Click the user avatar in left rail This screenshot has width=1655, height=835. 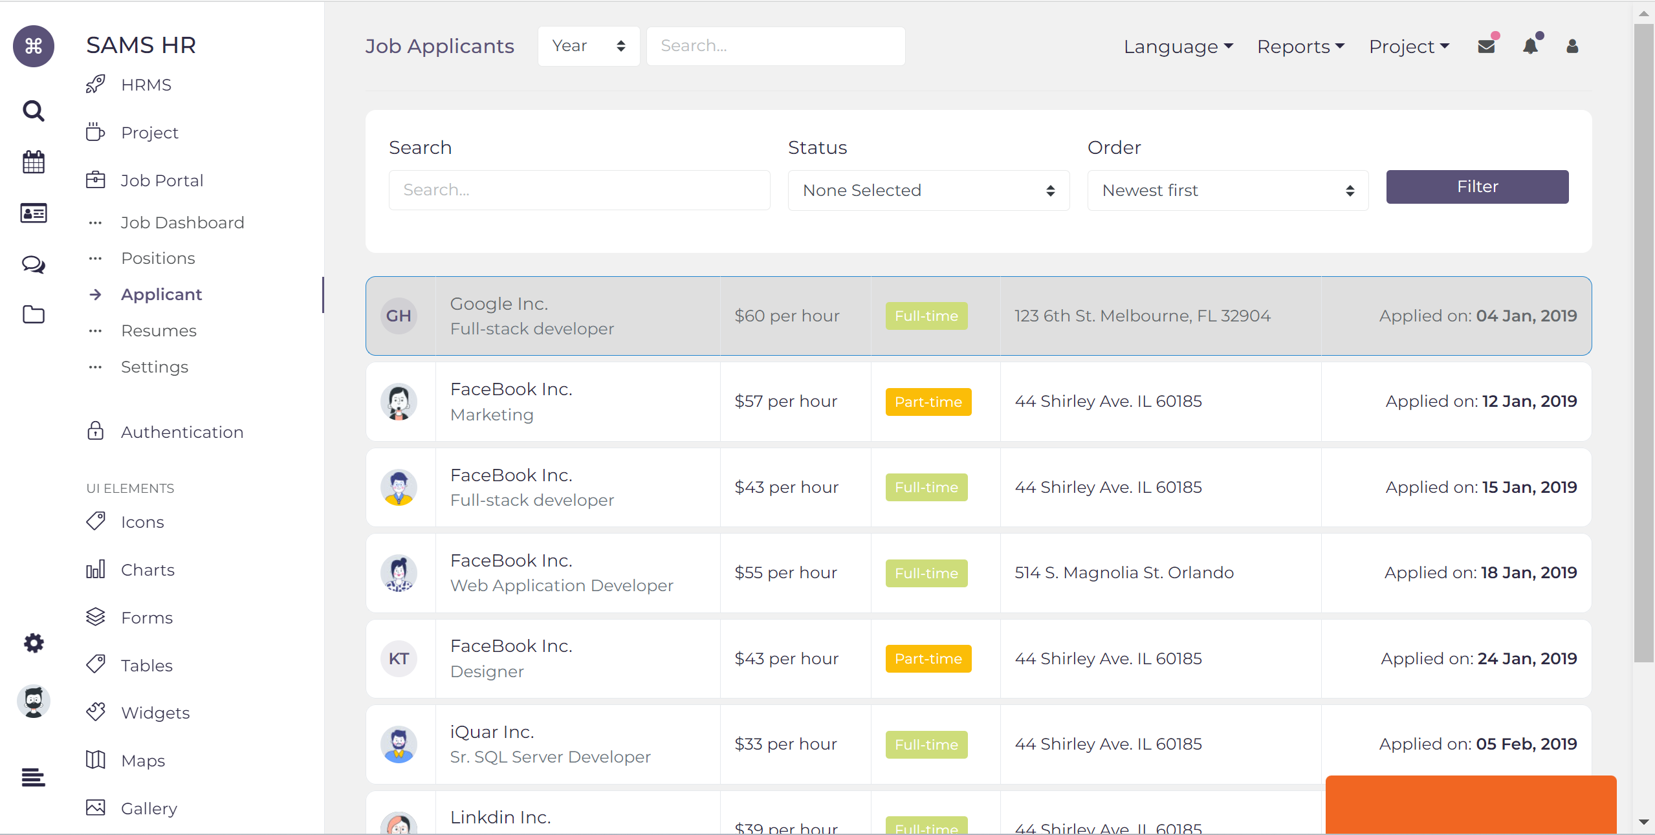(x=34, y=701)
